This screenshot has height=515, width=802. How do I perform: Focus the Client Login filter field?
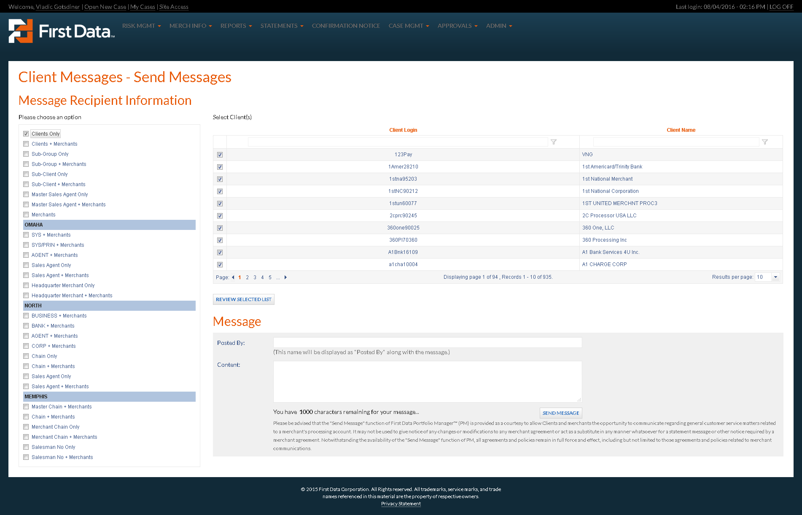click(398, 142)
